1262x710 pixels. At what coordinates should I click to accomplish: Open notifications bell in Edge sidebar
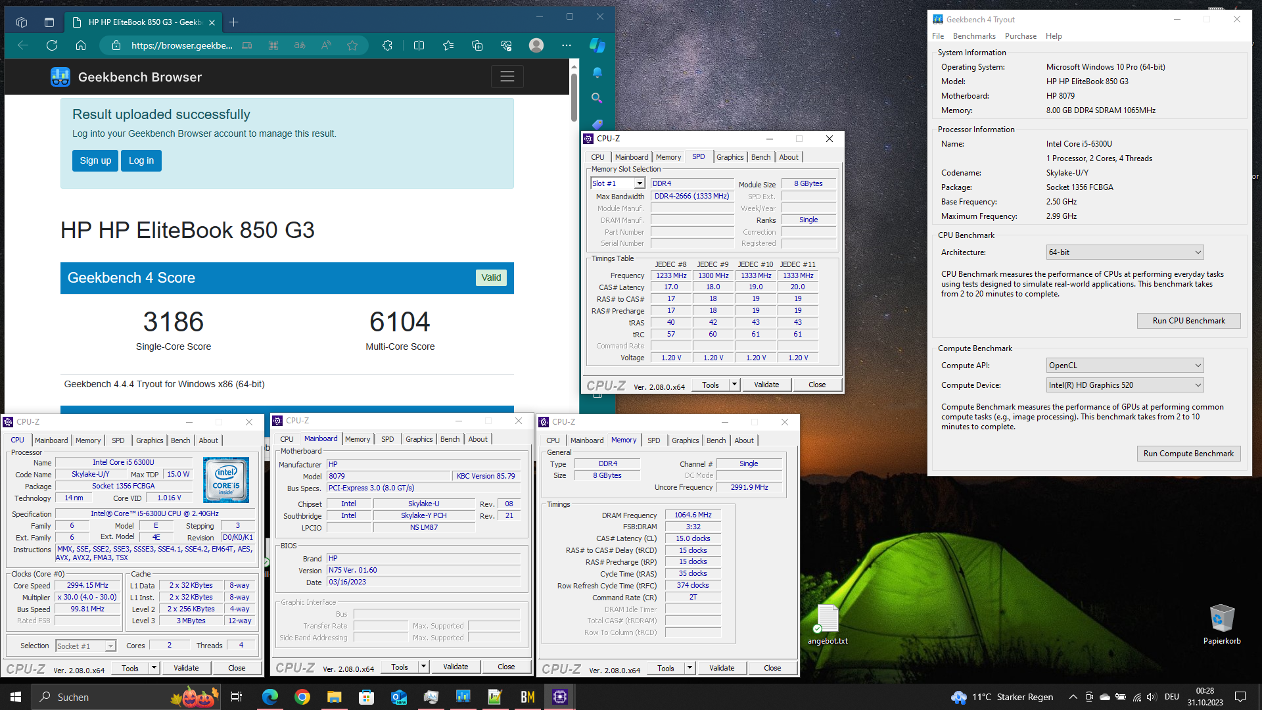pos(597,72)
